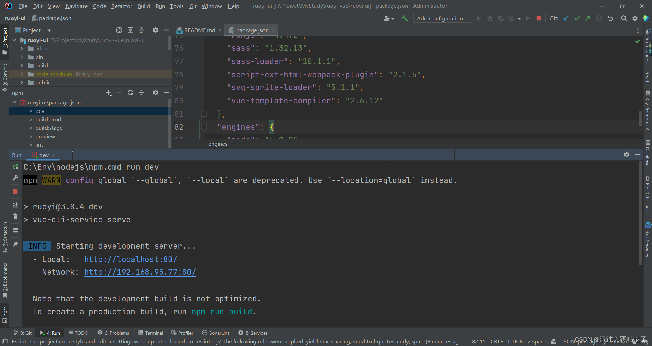652x346 pixels.
Task: Expand all in Project panel
Action: click(130, 30)
